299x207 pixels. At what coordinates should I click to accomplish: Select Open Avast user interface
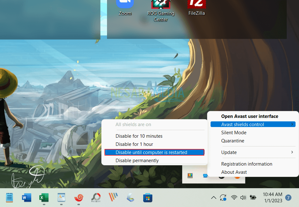point(250,116)
